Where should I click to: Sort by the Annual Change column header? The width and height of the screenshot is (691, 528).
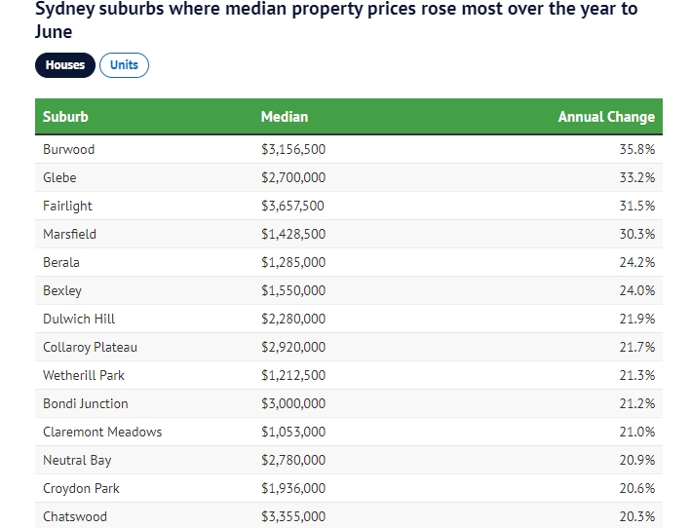pyautogui.click(x=606, y=117)
